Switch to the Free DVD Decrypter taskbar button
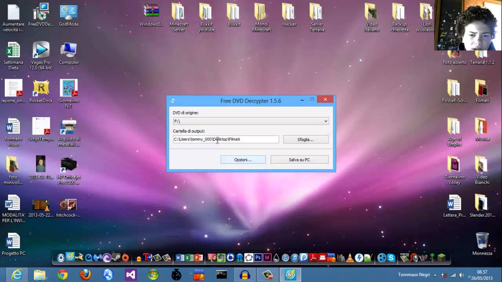The width and height of the screenshot is (502, 282). pyautogui.click(x=291, y=275)
